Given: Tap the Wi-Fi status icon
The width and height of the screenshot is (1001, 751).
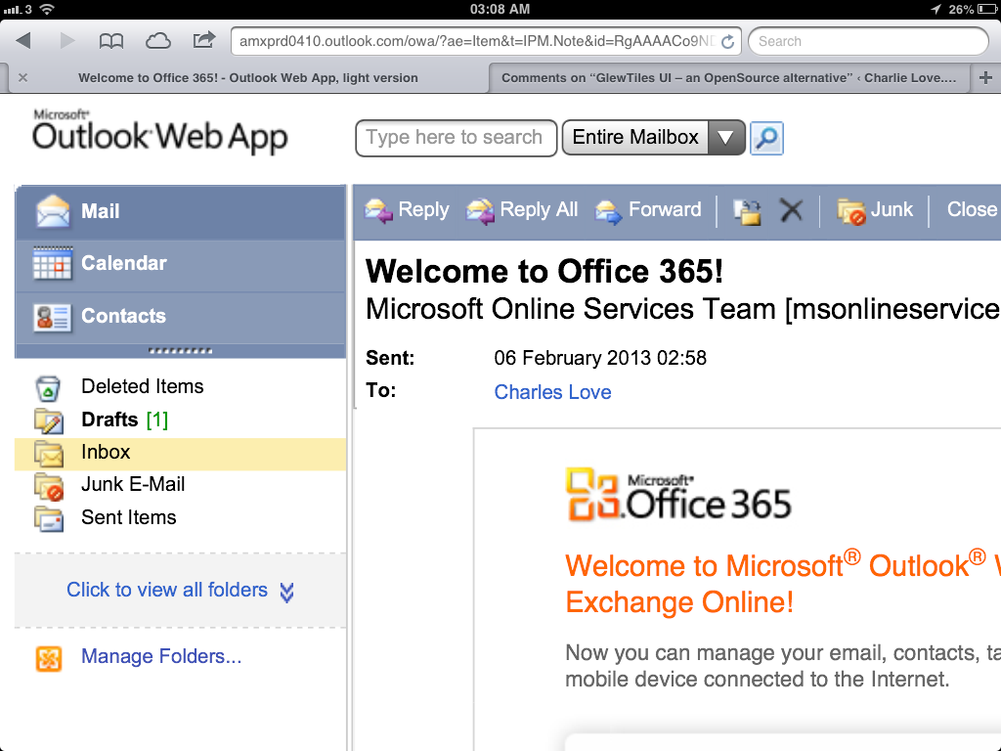Looking at the screenshot, I should 47,8.
